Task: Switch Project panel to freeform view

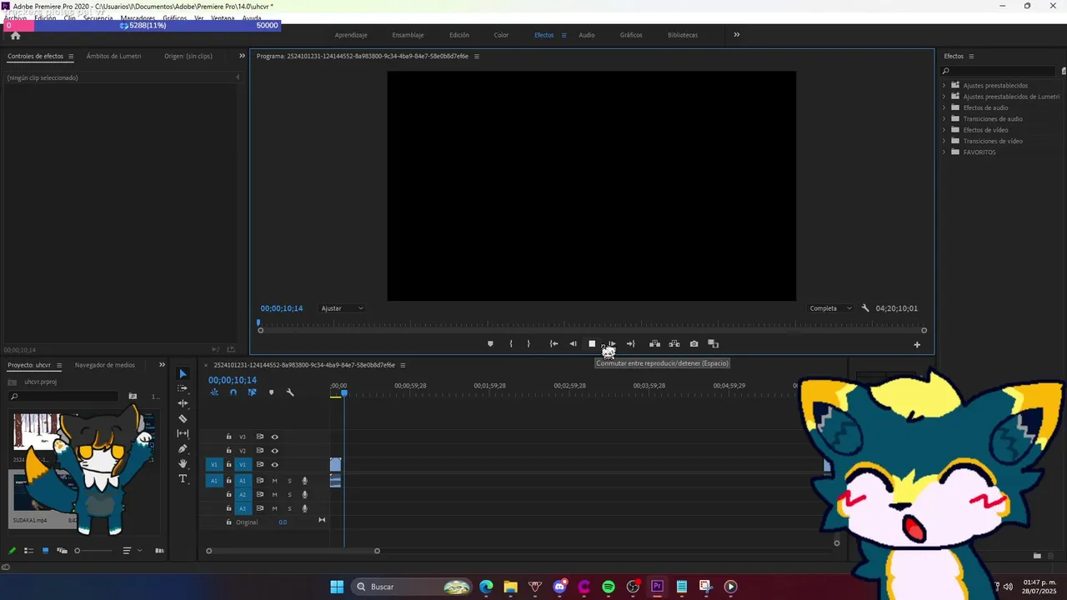Action: tap(62, 551)
